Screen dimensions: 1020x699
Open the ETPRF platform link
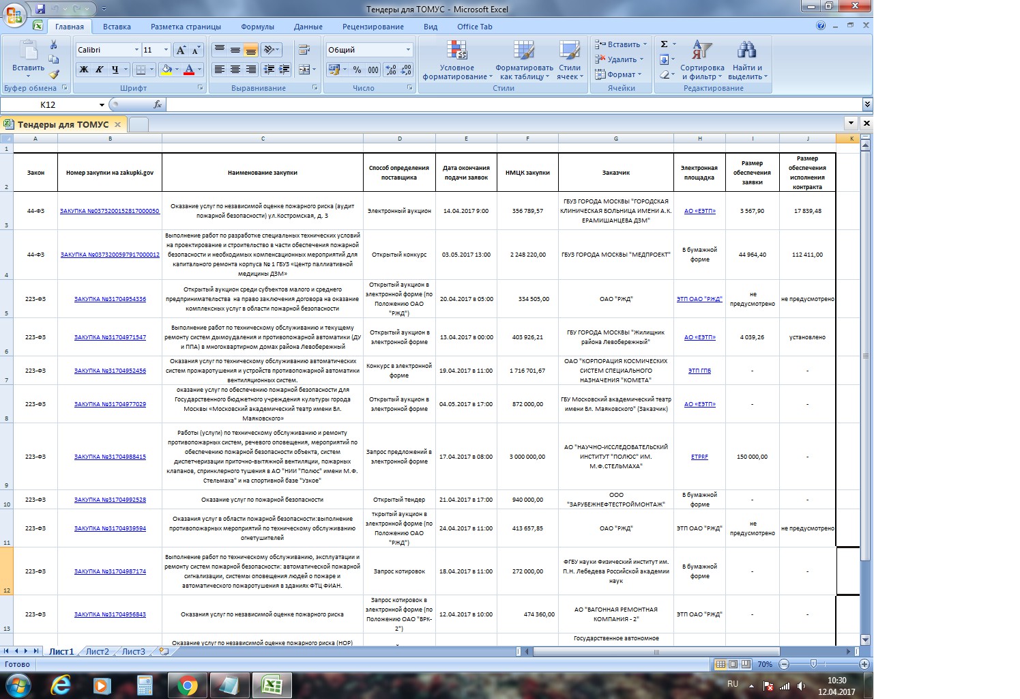click(699, 457)
